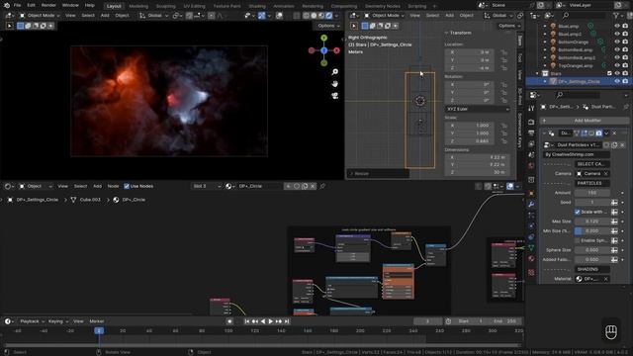This screenshot has width=633, height=356.
Task: Open the Slot 3 material slot dropdown
Action: [206, 186]
